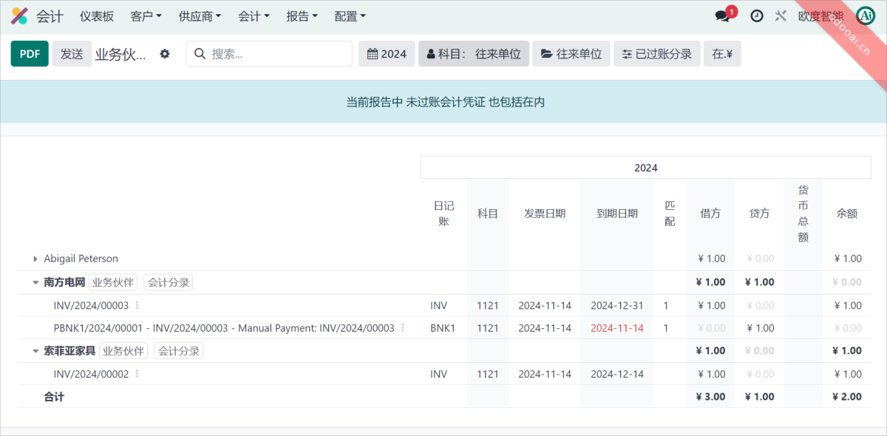Click the PDF export button

30,54
